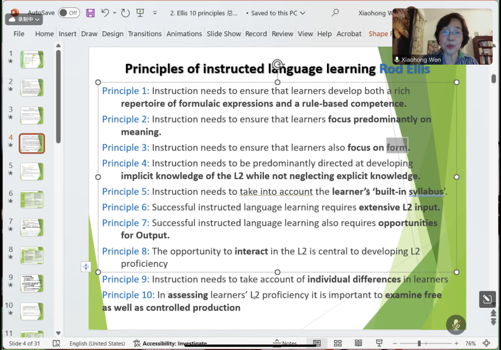The image size is (501, 350).
Task: Start presentation from beginning icon
Action: tap(140, 13)
